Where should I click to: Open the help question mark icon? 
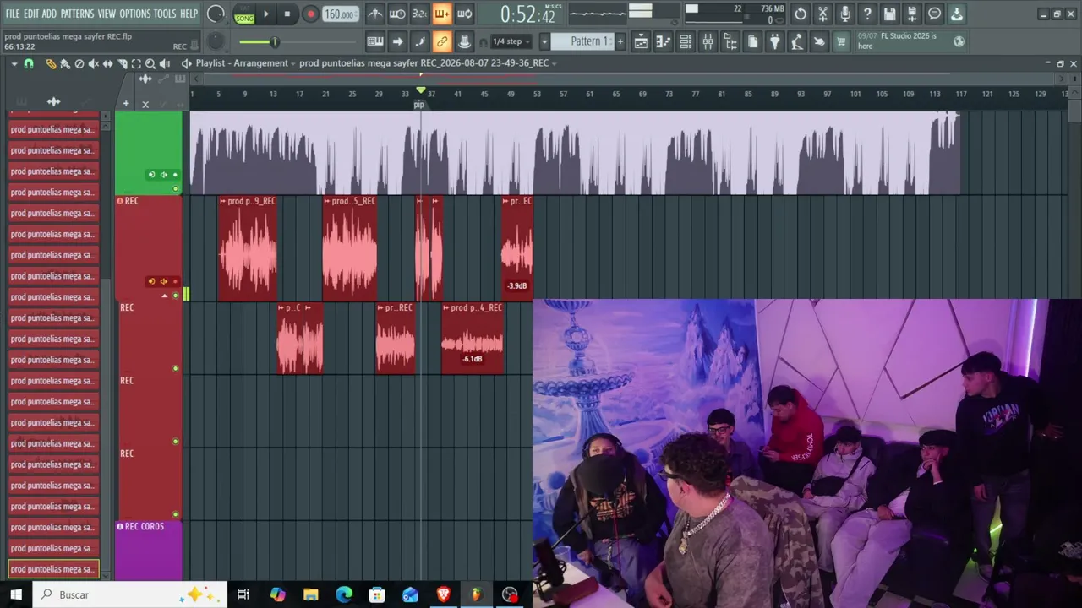(x=867, y=14)
